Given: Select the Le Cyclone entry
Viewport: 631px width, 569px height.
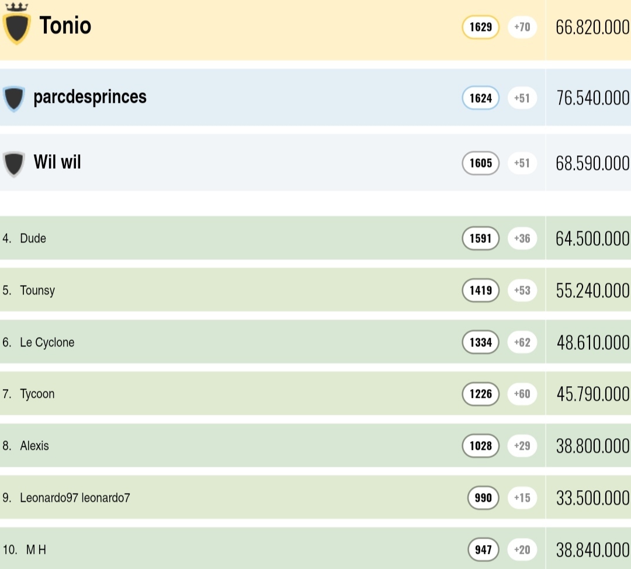Looking at the screenshot, I should [x=47, y=342].
